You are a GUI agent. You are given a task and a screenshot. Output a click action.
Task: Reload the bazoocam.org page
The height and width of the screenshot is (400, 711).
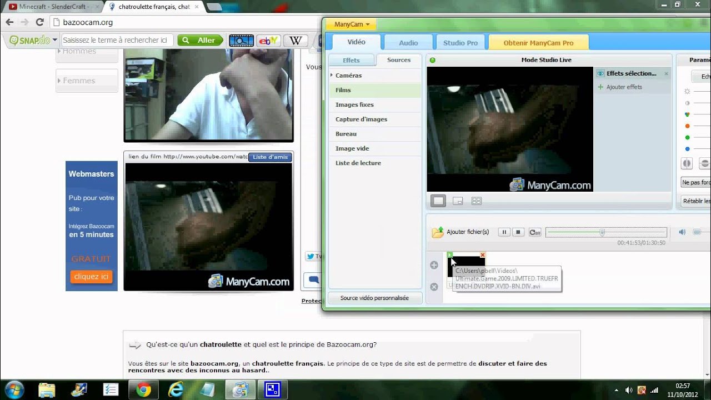[x=39, y=22]
